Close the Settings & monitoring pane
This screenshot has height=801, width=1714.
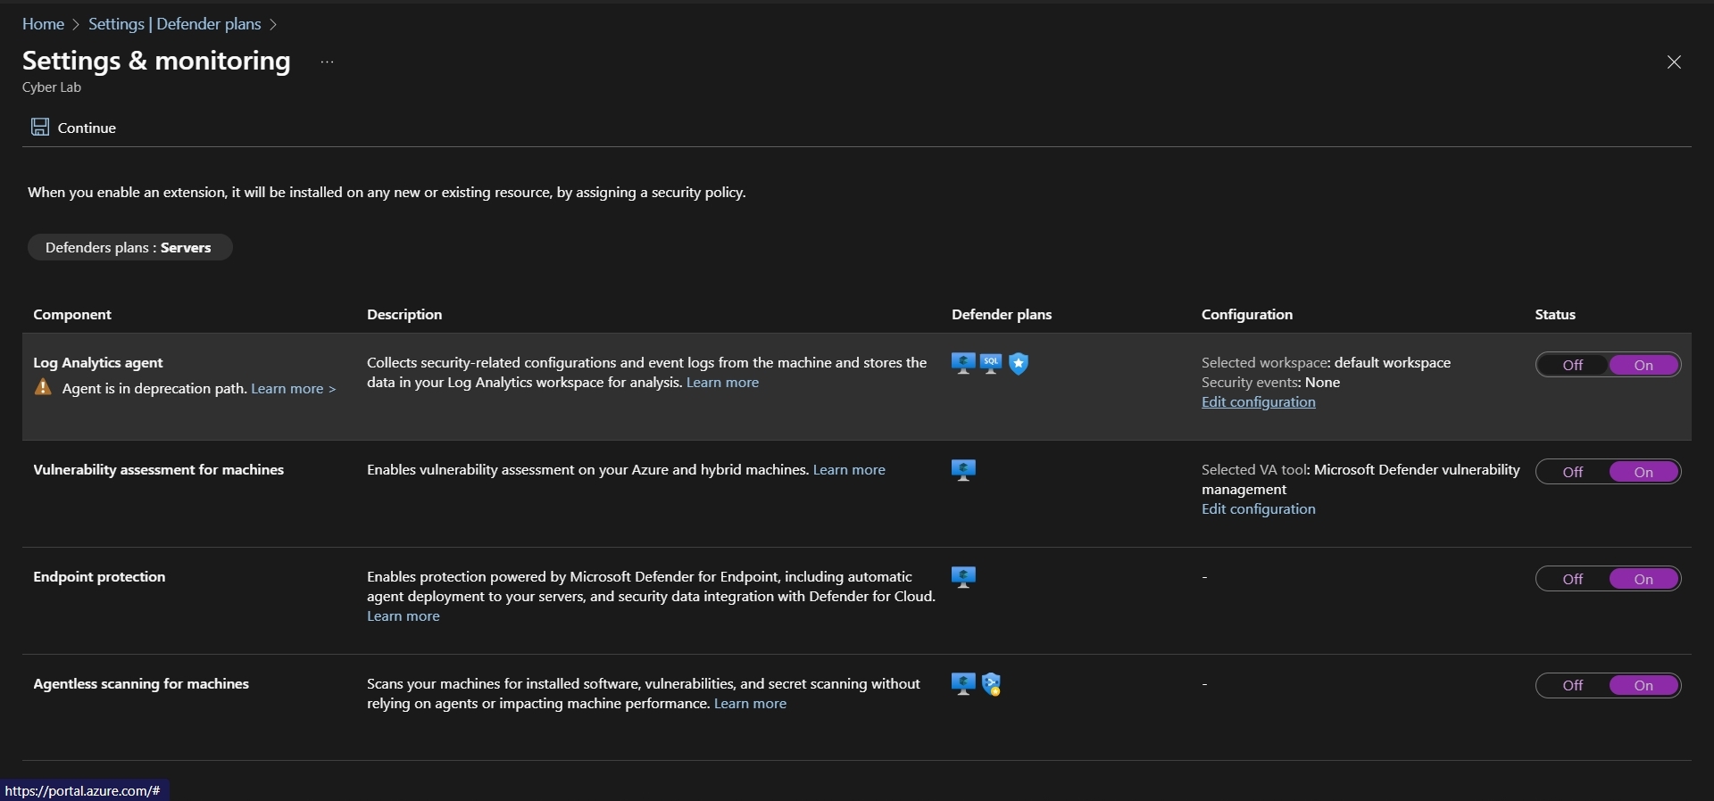tap(1674, 62)
